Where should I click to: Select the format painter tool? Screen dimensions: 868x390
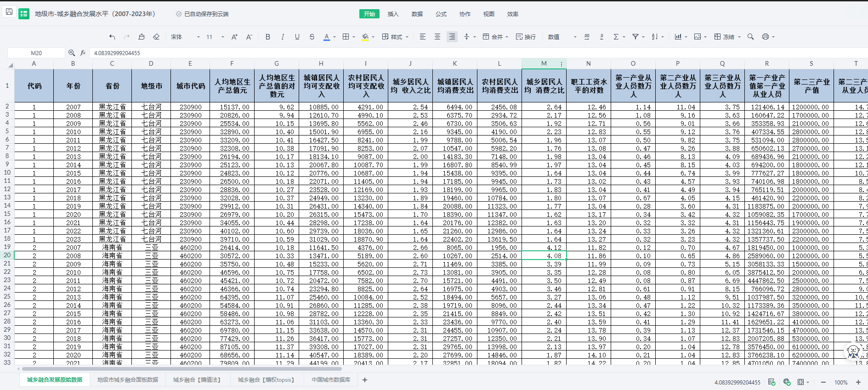[x=142, y=37]
